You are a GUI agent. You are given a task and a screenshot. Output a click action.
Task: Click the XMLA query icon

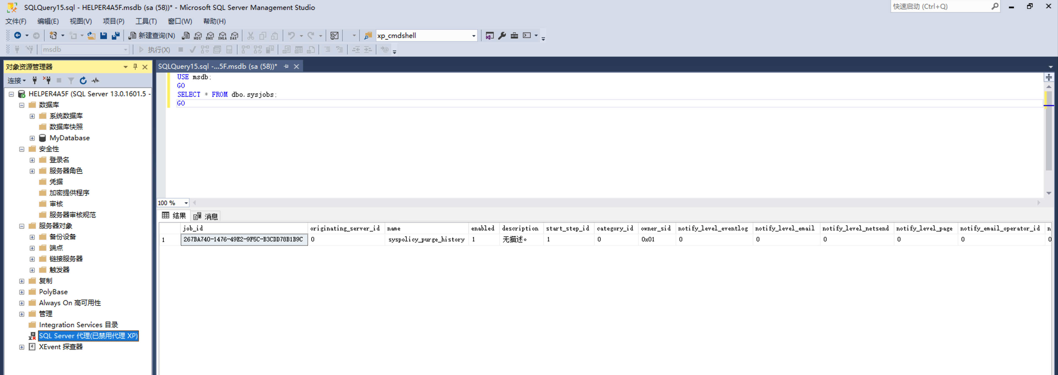coord(222,36)
